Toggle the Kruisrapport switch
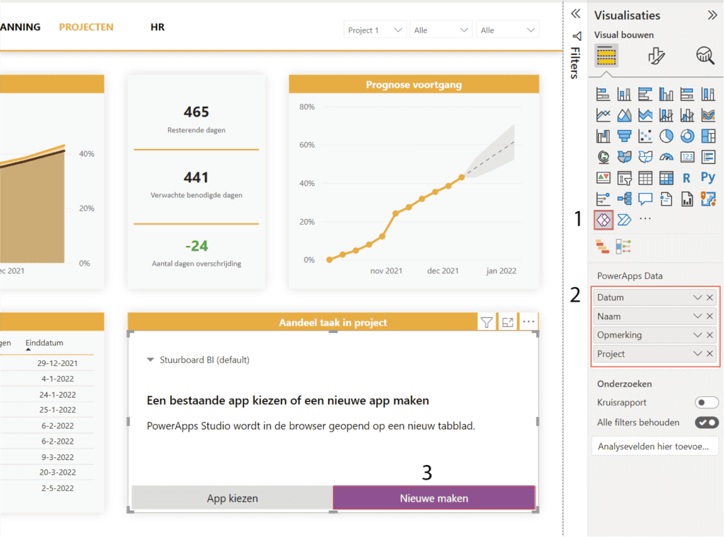724x537 pixels. point(706,402)
